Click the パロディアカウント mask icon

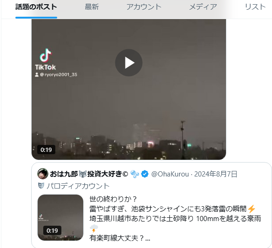41,186
